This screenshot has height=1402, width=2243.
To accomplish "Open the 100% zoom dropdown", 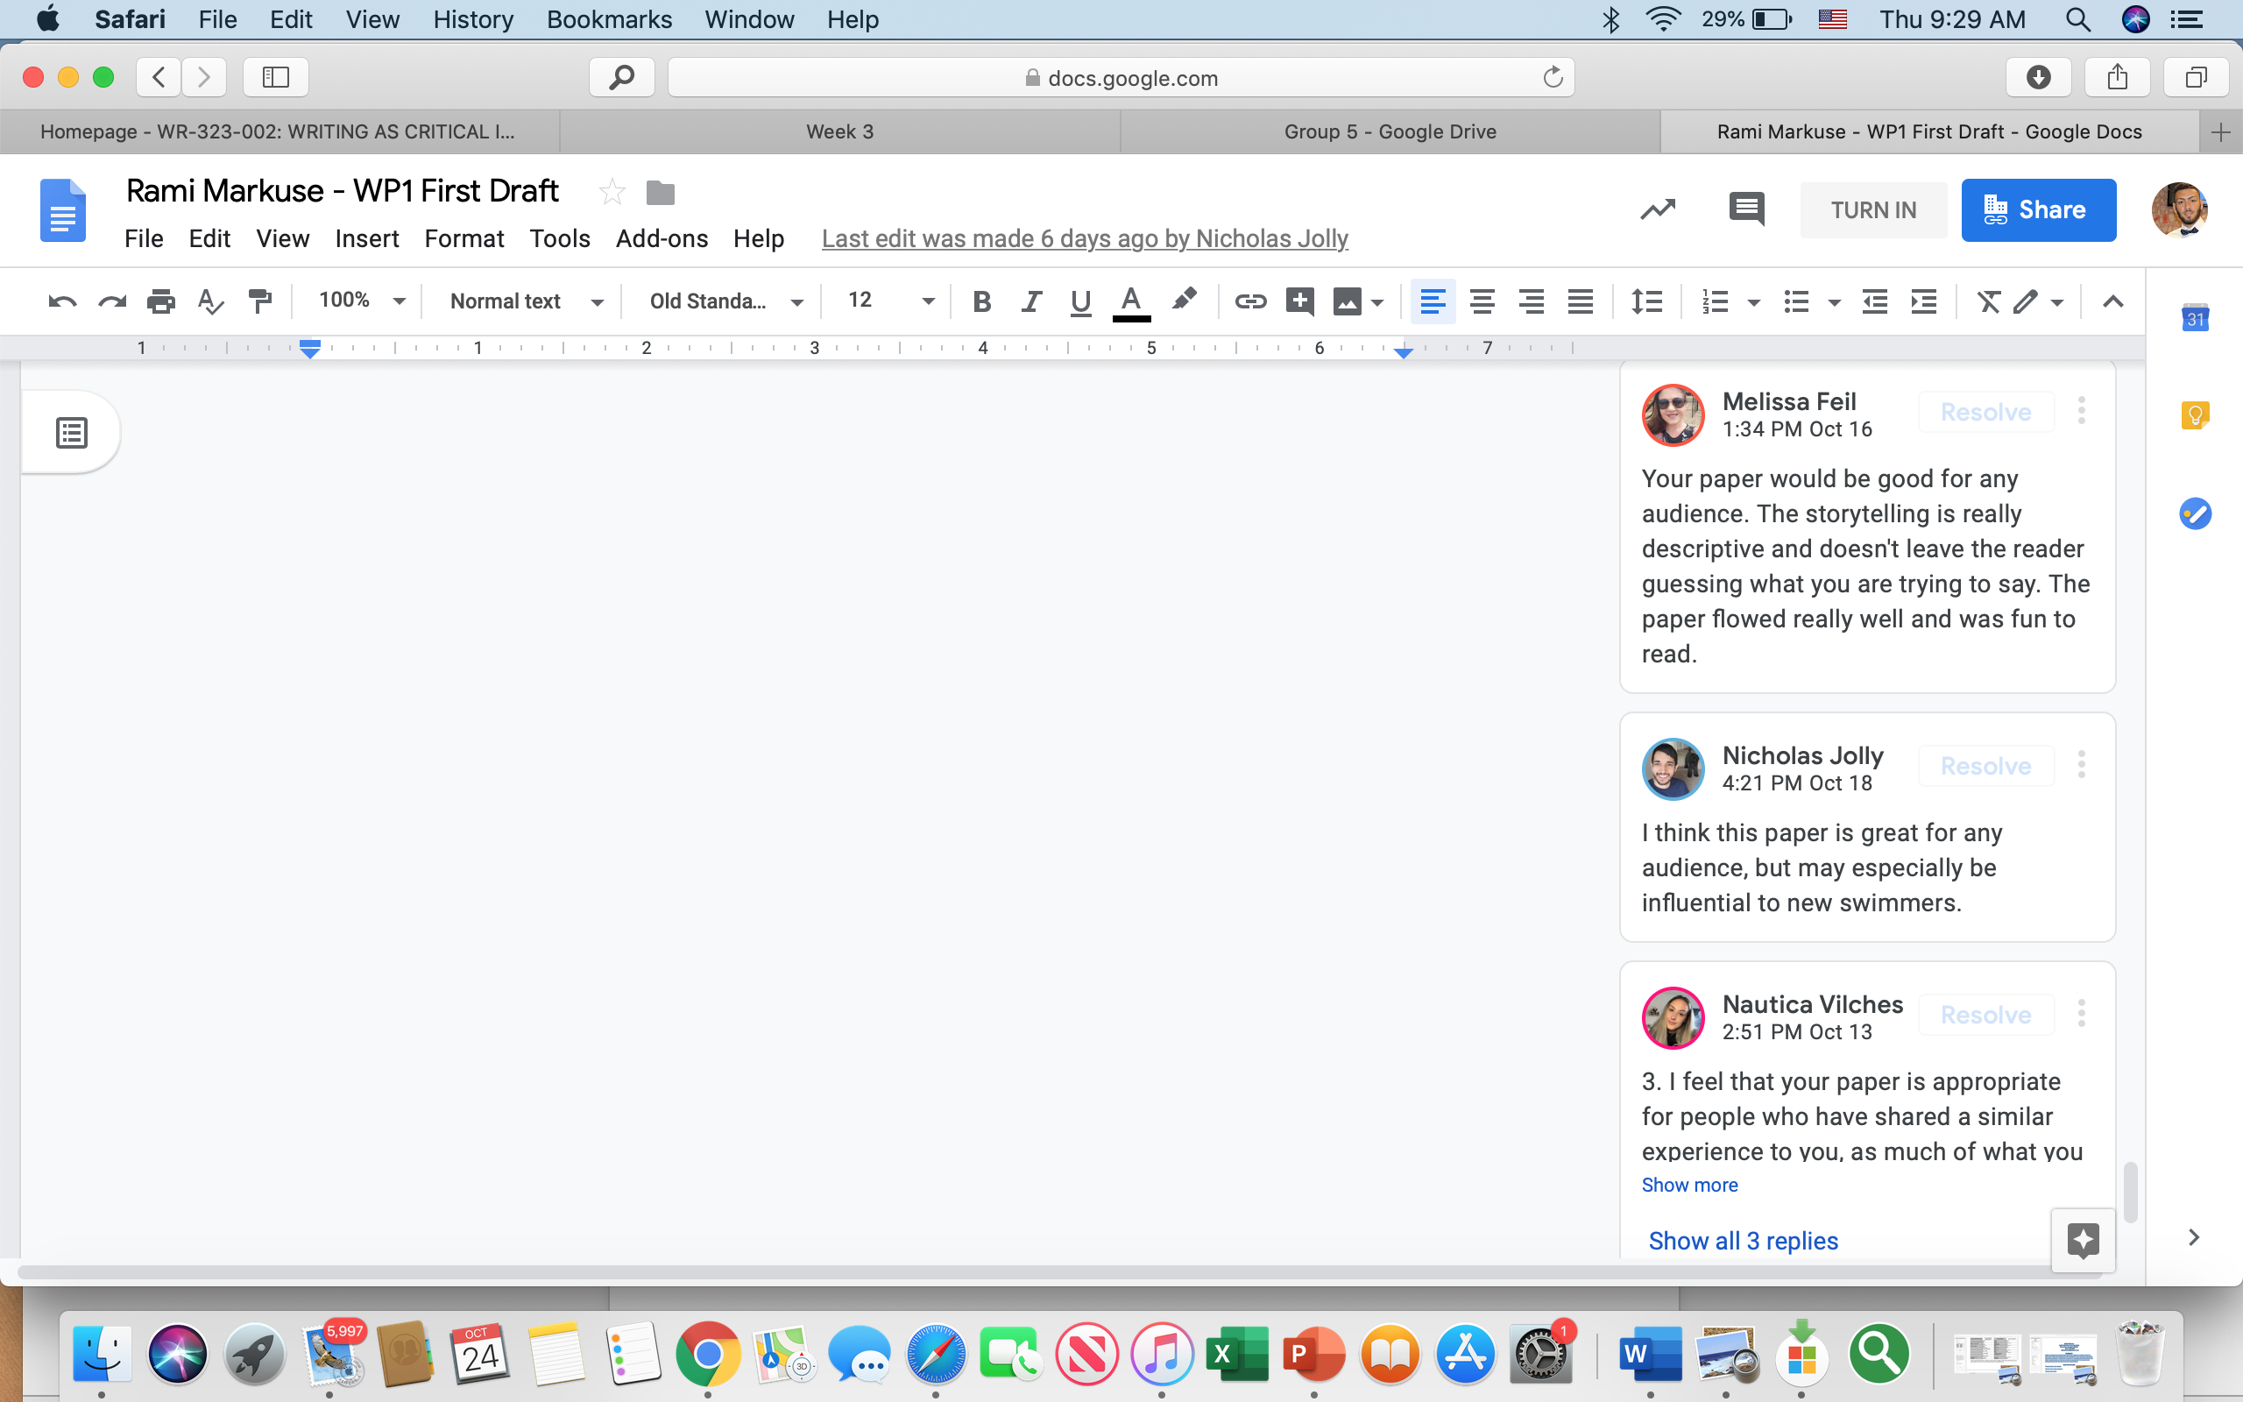I will (362, 301).
